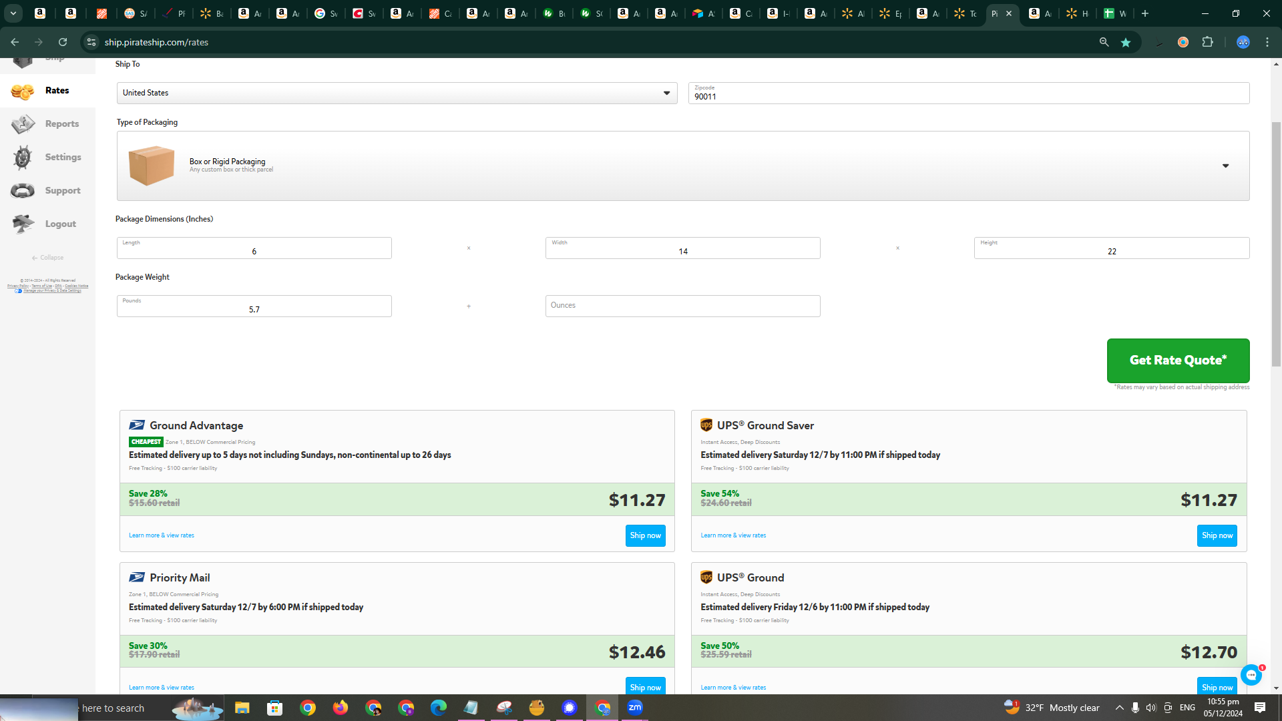Image resolution: width=1282 pixels, height=721 pixels.
Task: Click the USPS logo on Ground Advantage card
Action: pos(137,425)
